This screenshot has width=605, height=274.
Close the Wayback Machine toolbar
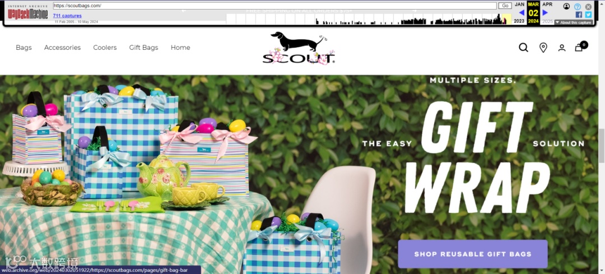point(588,7)
